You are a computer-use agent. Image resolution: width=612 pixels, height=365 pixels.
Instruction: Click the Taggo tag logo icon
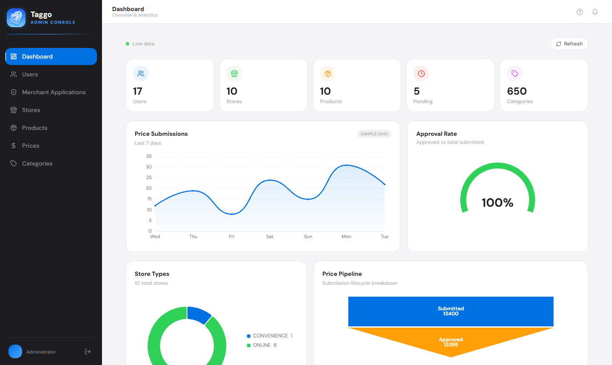click(x=16, y=18)
